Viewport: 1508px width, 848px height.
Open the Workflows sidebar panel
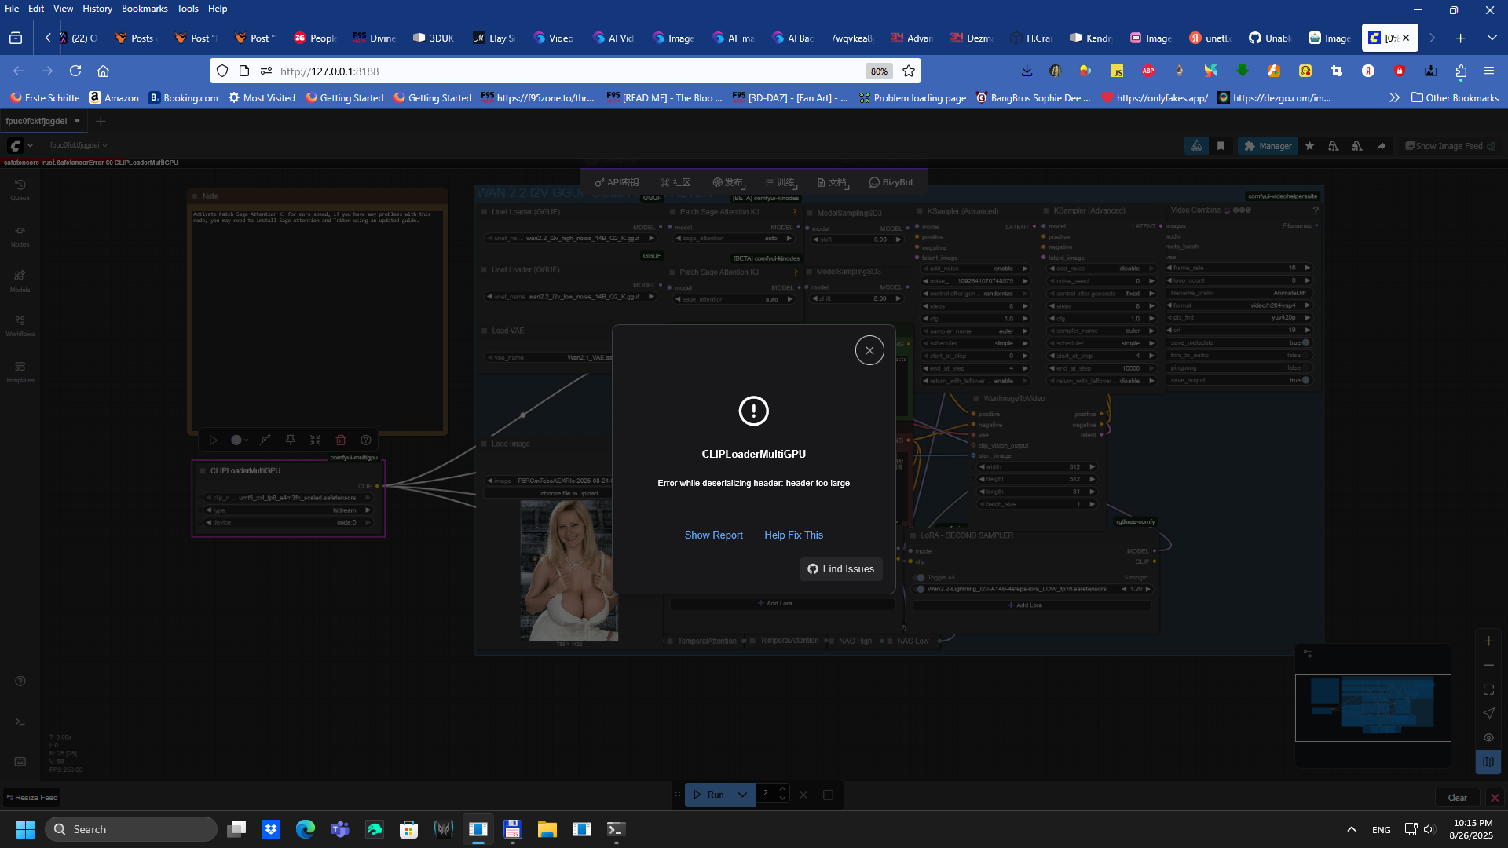pos(20,325)
